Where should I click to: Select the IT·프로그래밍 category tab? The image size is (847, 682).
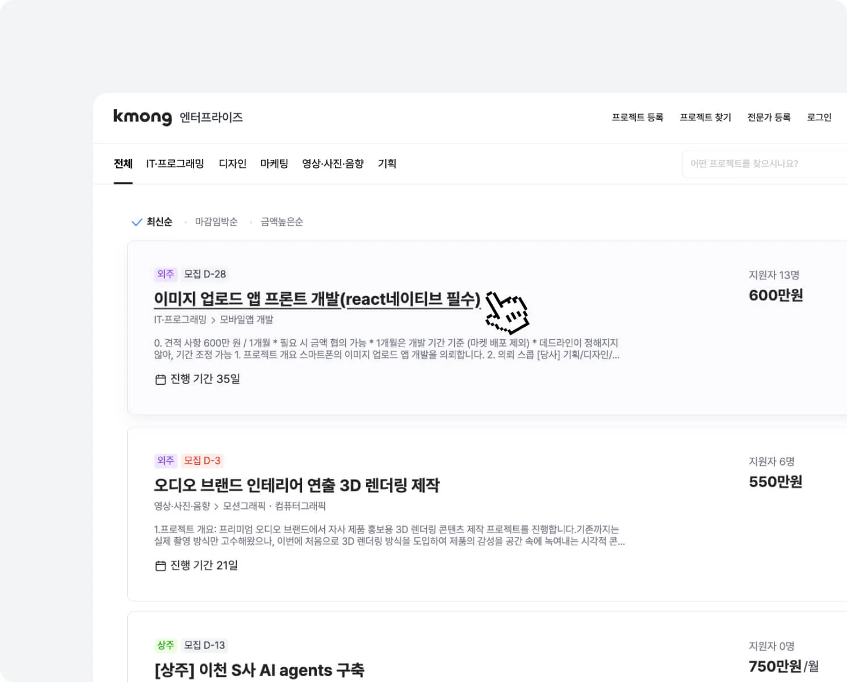click(175, 164)
